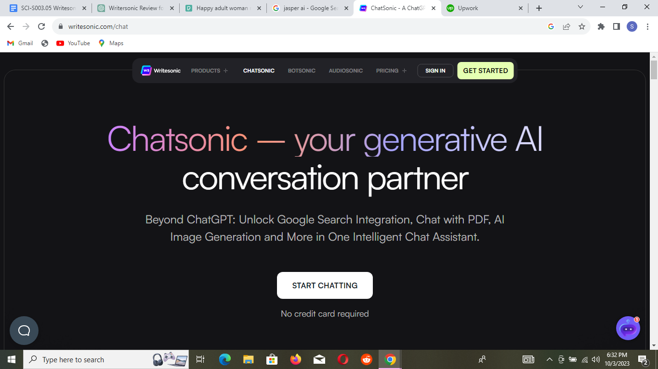Click the SIGN IN button
Screen dimensions: 658x369
point(435,70)
